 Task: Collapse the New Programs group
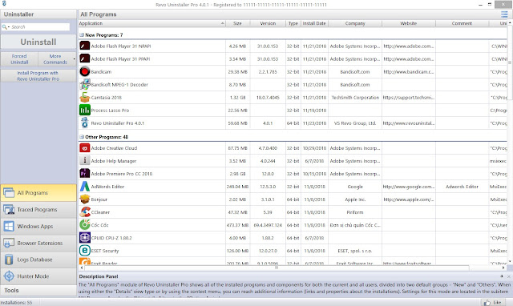click(x=82, y=35)
